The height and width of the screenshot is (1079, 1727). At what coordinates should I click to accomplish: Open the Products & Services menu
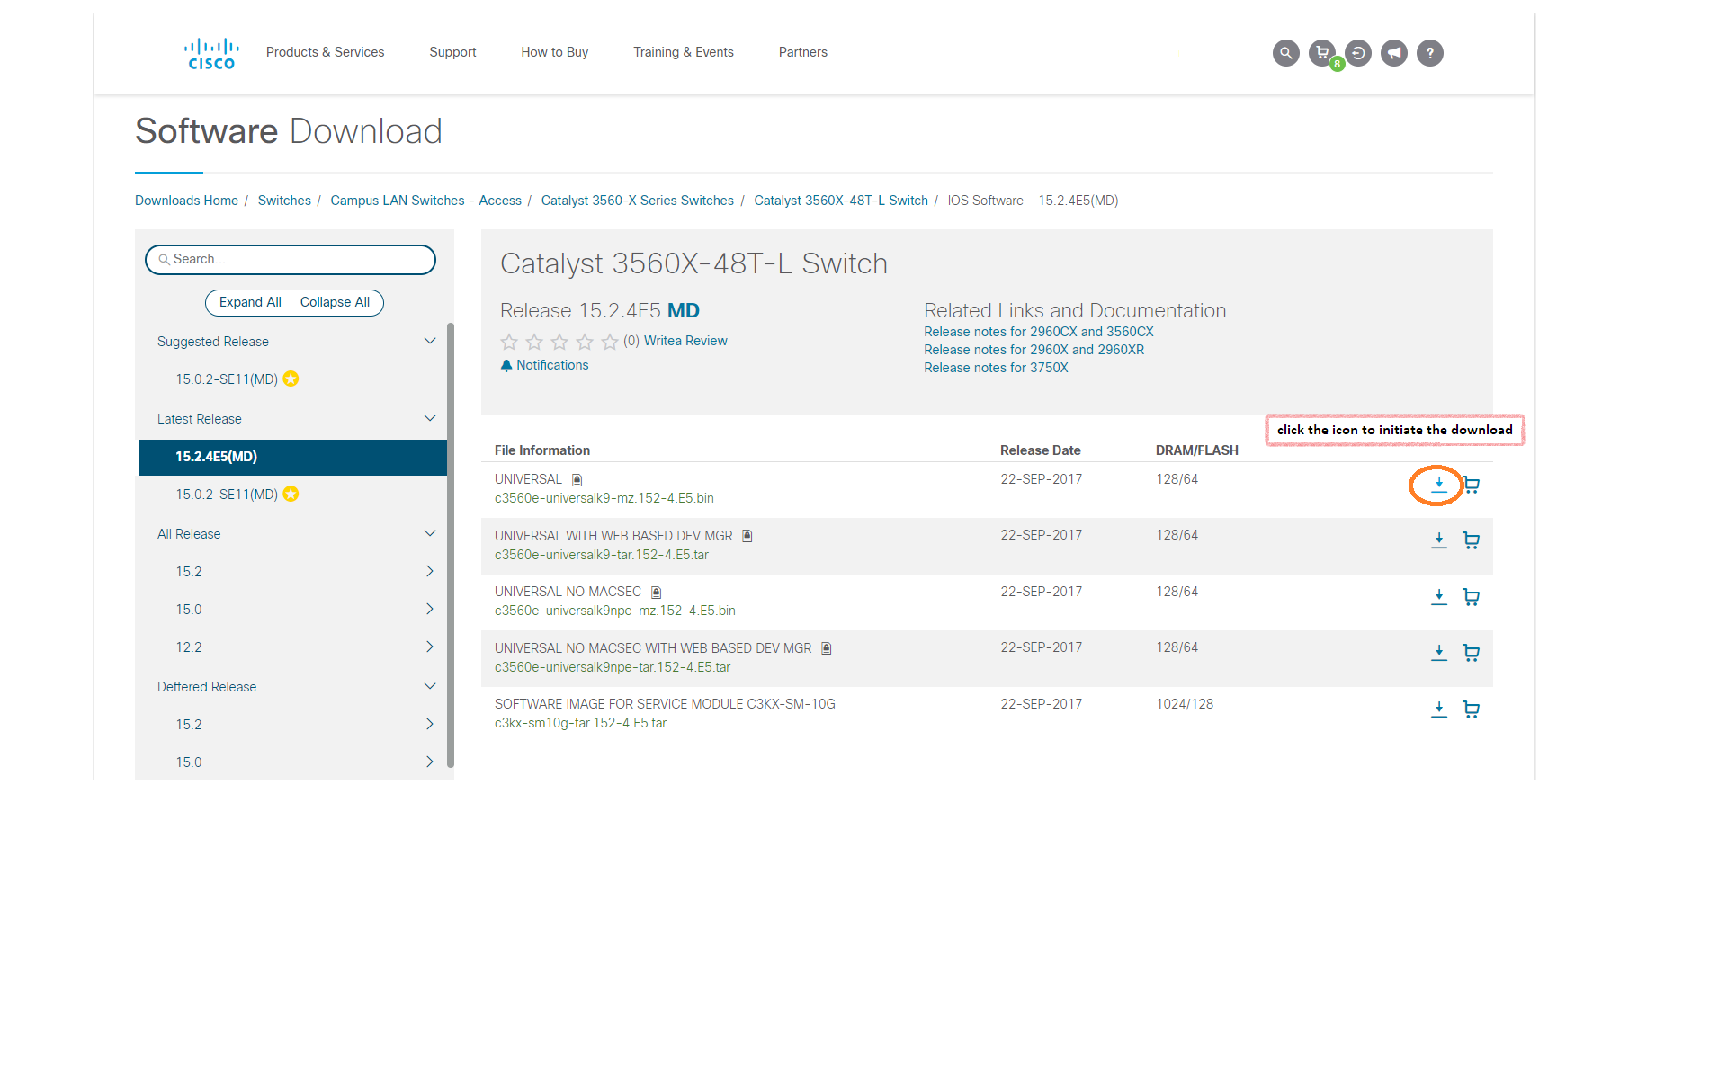tap(325, 52)
